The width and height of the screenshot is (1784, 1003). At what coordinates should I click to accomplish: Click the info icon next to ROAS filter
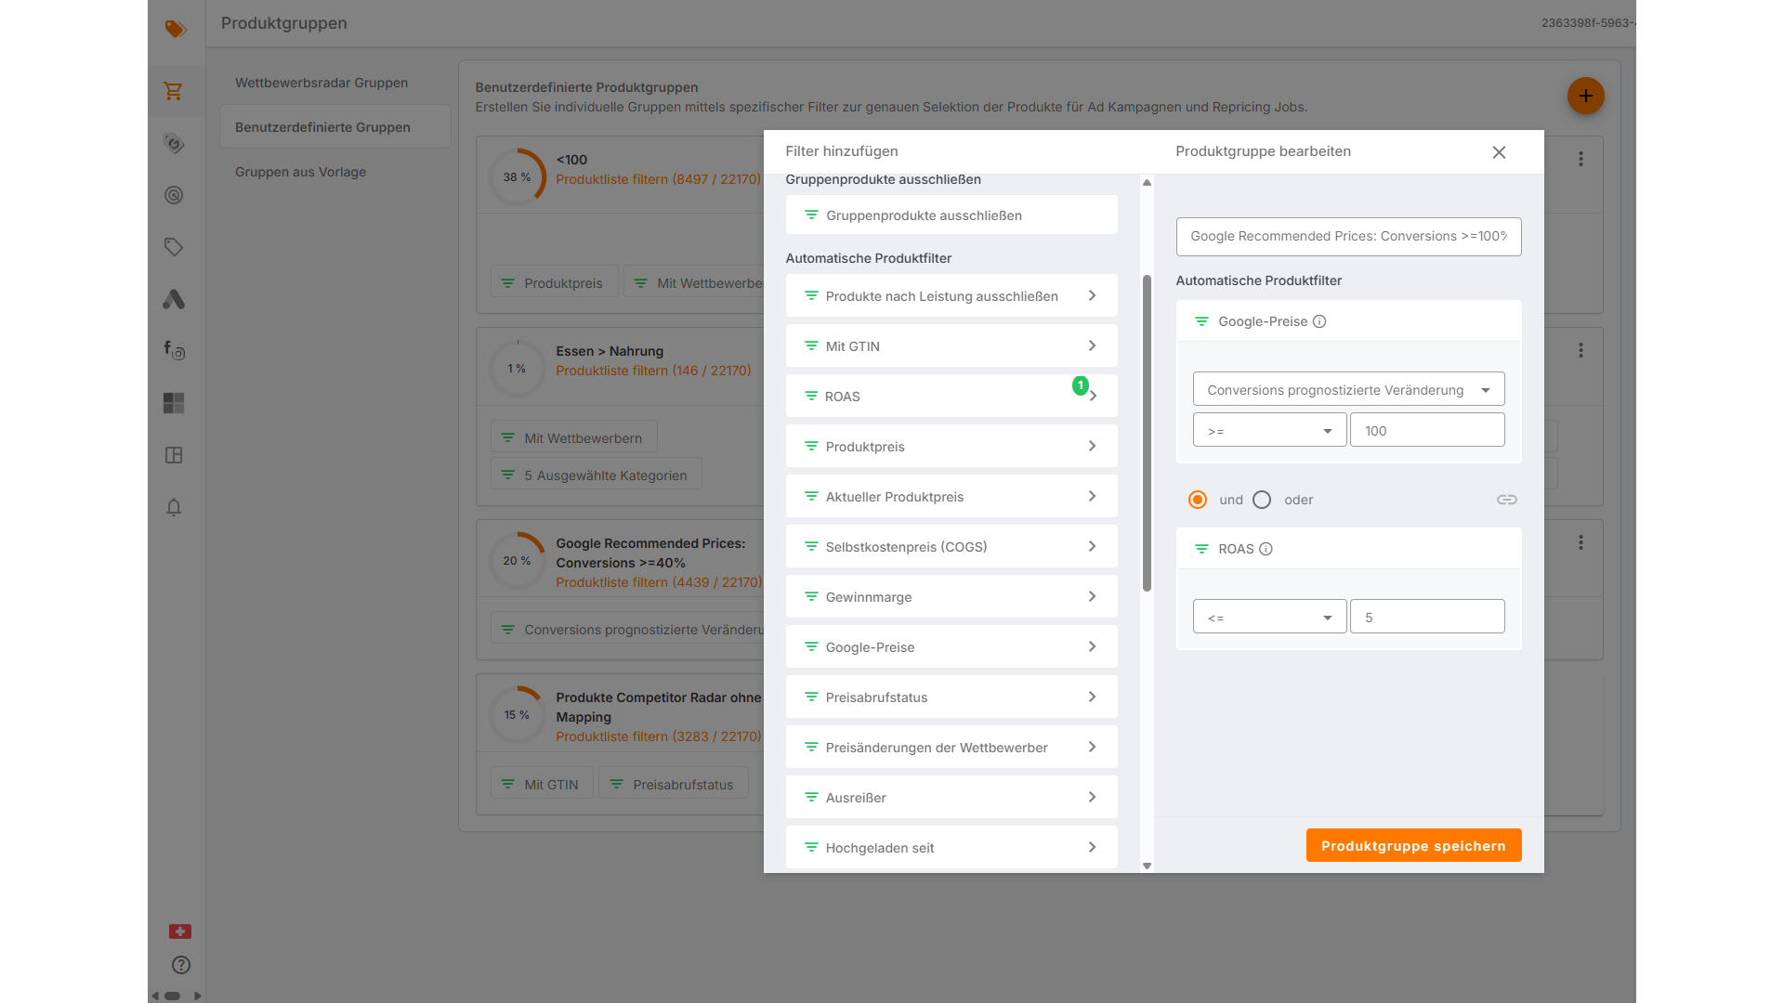coord(1266,549)
